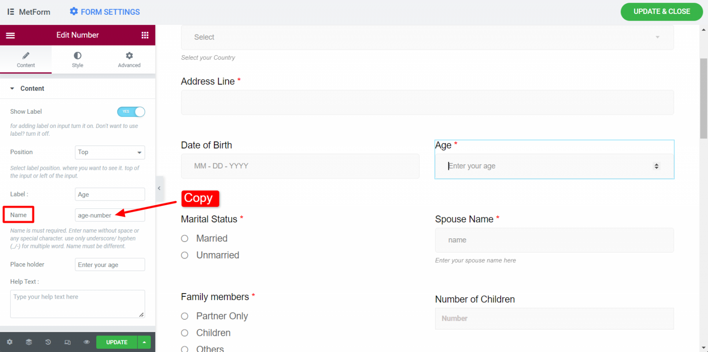Click the age-number Name field
708x352 pixels.
click(x=110, y=215)
